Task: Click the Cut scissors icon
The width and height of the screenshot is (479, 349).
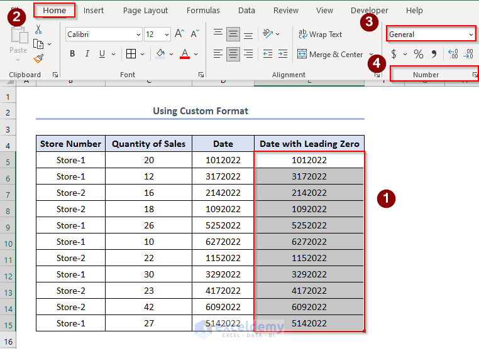Action: [38, 30]
